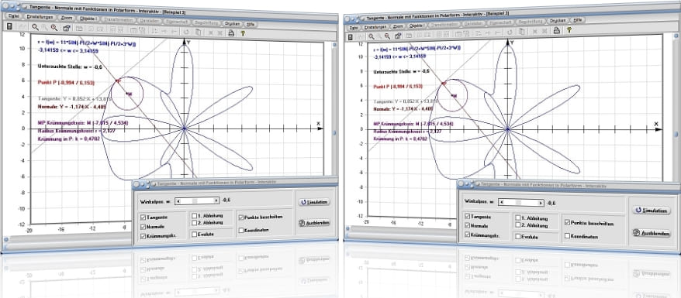This screenshot has width=681, height=298.
Task: Click 'Punkt P (-8,994 / 6,153)' in left plot
Action: 67,82
